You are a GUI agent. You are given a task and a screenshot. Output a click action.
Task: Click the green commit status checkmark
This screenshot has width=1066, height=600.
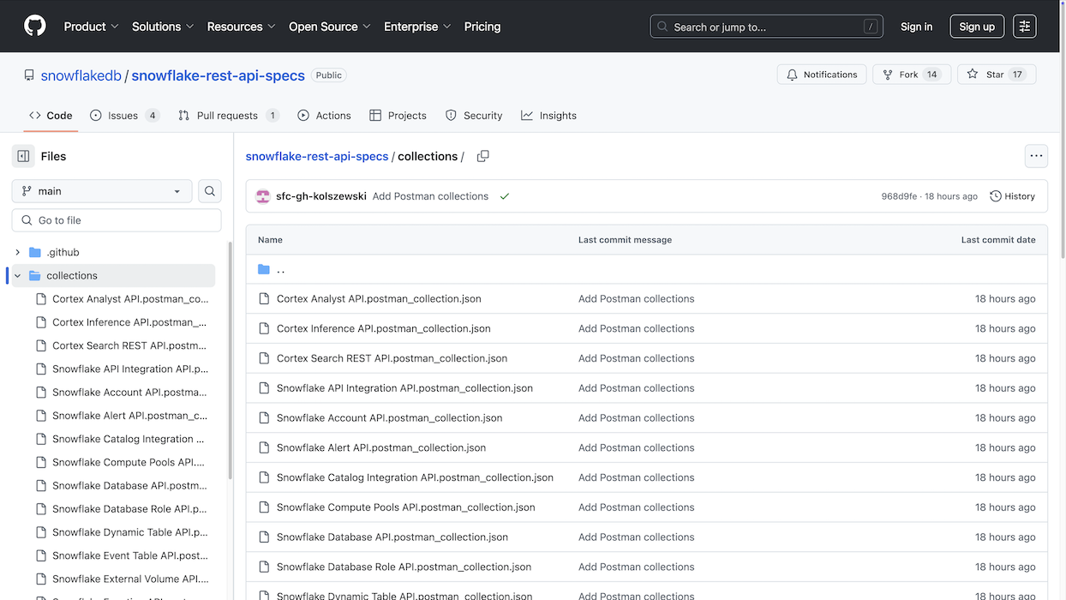(x=505, y=196)
